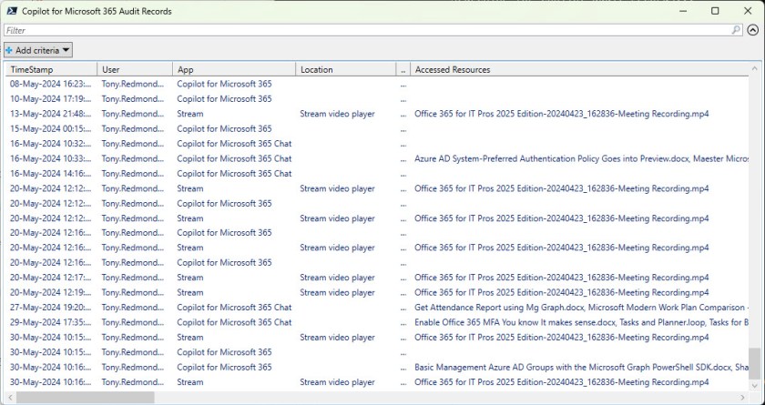Image resolution: width=765 pixels, height=405 pixels.
Task: Click window title 'Copilot for Microsoft 365 Audit Records'
Action: click(x=97, y=11)
